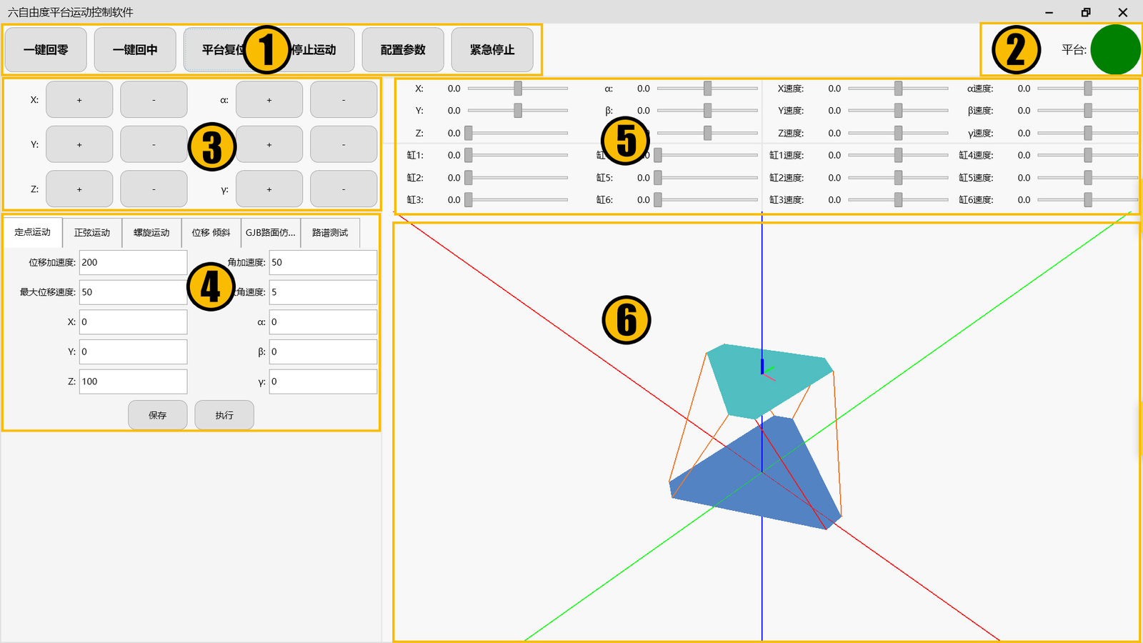This screenshot has height=643, width=1143.
Task: Jog Z axis with minus button
Action: [154, 189]
